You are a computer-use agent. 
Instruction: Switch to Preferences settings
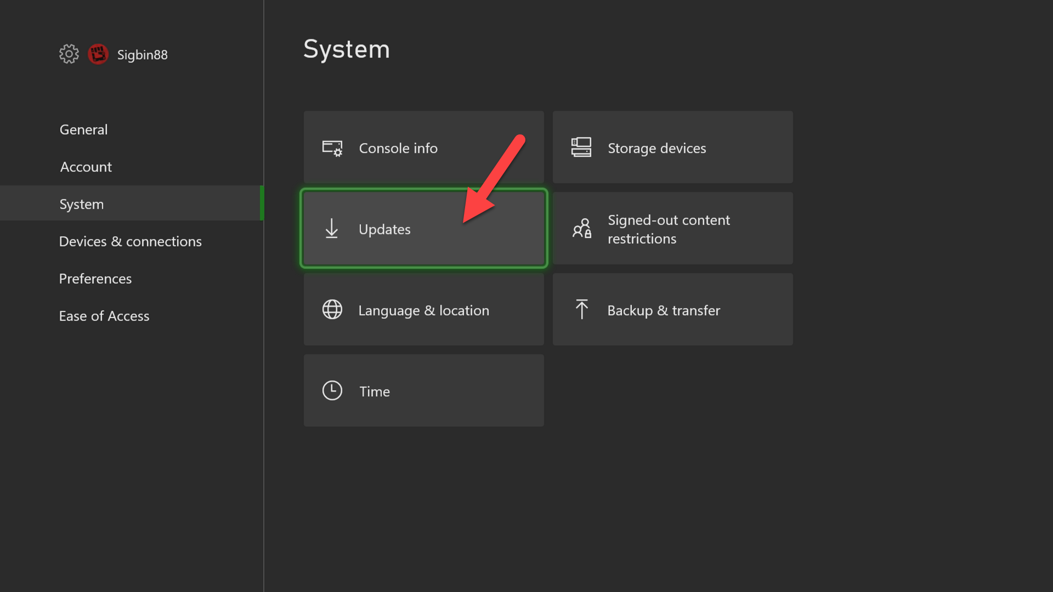pos(95,277)
